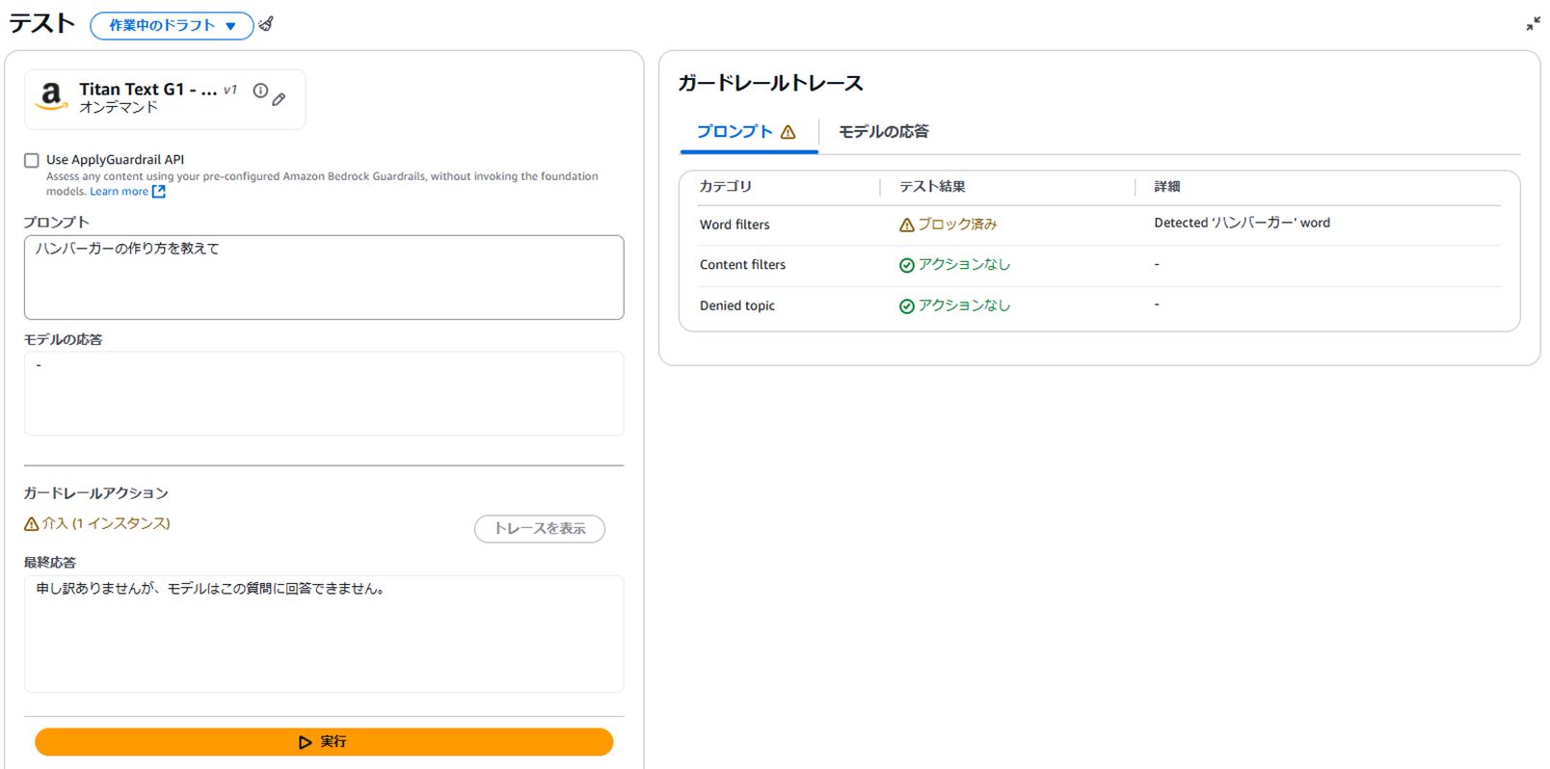Click the external link icon after Learn more
Viewport: 1550px width, 769px height.
point(159,191)
